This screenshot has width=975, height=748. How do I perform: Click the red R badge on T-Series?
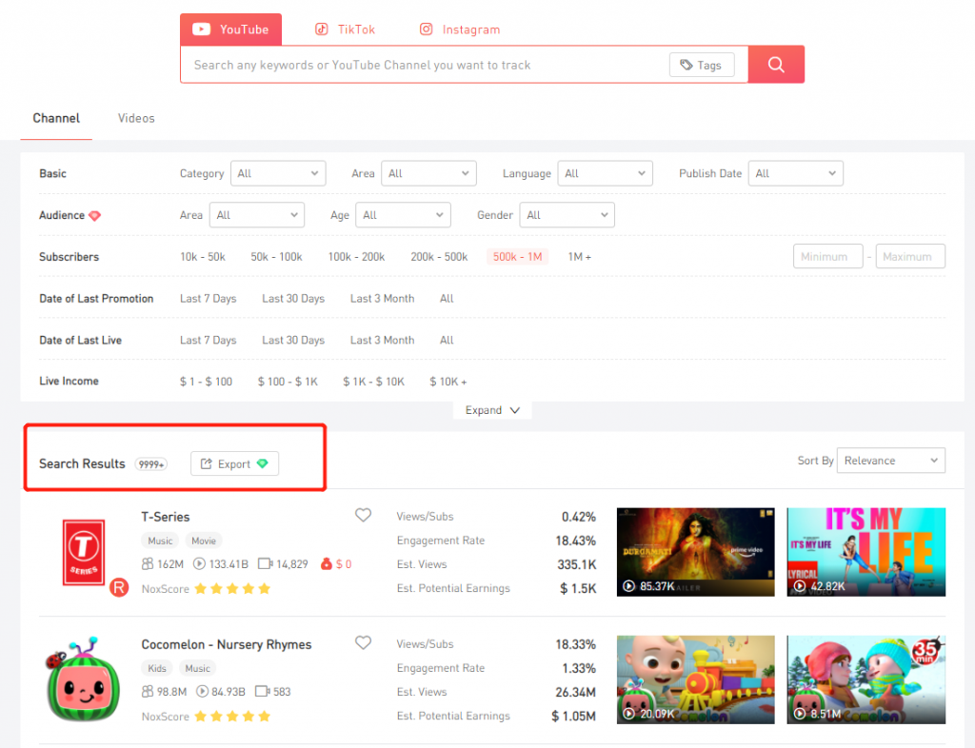coord(119,587)
